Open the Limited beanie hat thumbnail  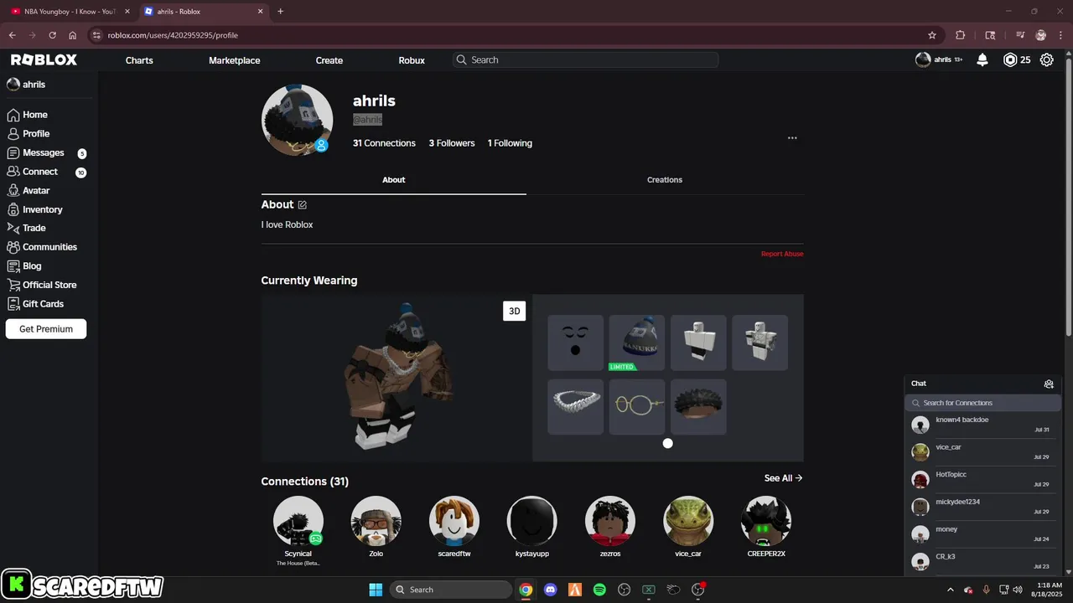tap(637, 343)
